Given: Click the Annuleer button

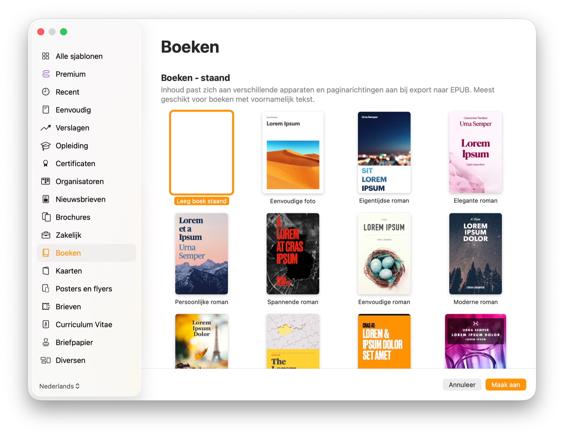Looking at the screenshot, I should (x=462, y=385).
